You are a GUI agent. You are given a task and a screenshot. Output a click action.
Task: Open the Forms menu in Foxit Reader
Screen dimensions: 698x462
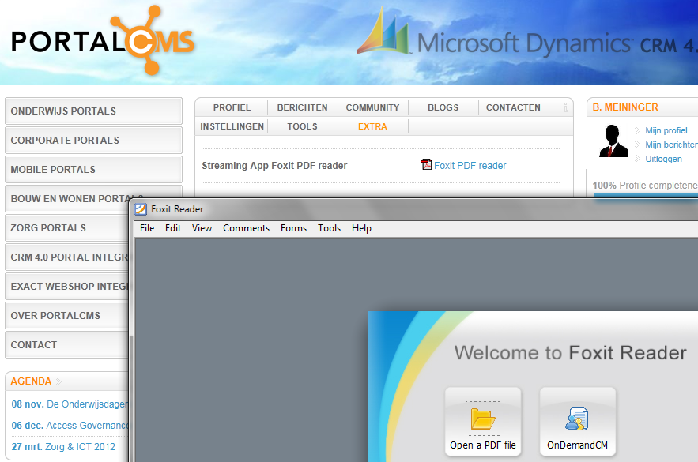(x=293, y=228)
